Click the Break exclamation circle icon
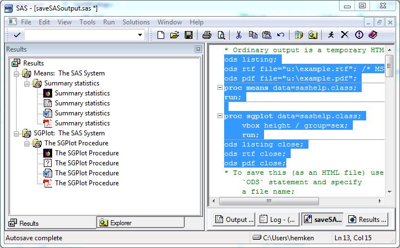Viewport: 400px width, 248px height. pos(359,35)
